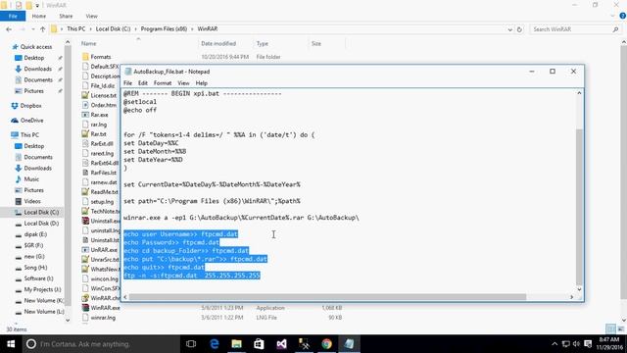Select the License.txt file
The height and width of the screenshot is (353, 627).
point(103,96)
